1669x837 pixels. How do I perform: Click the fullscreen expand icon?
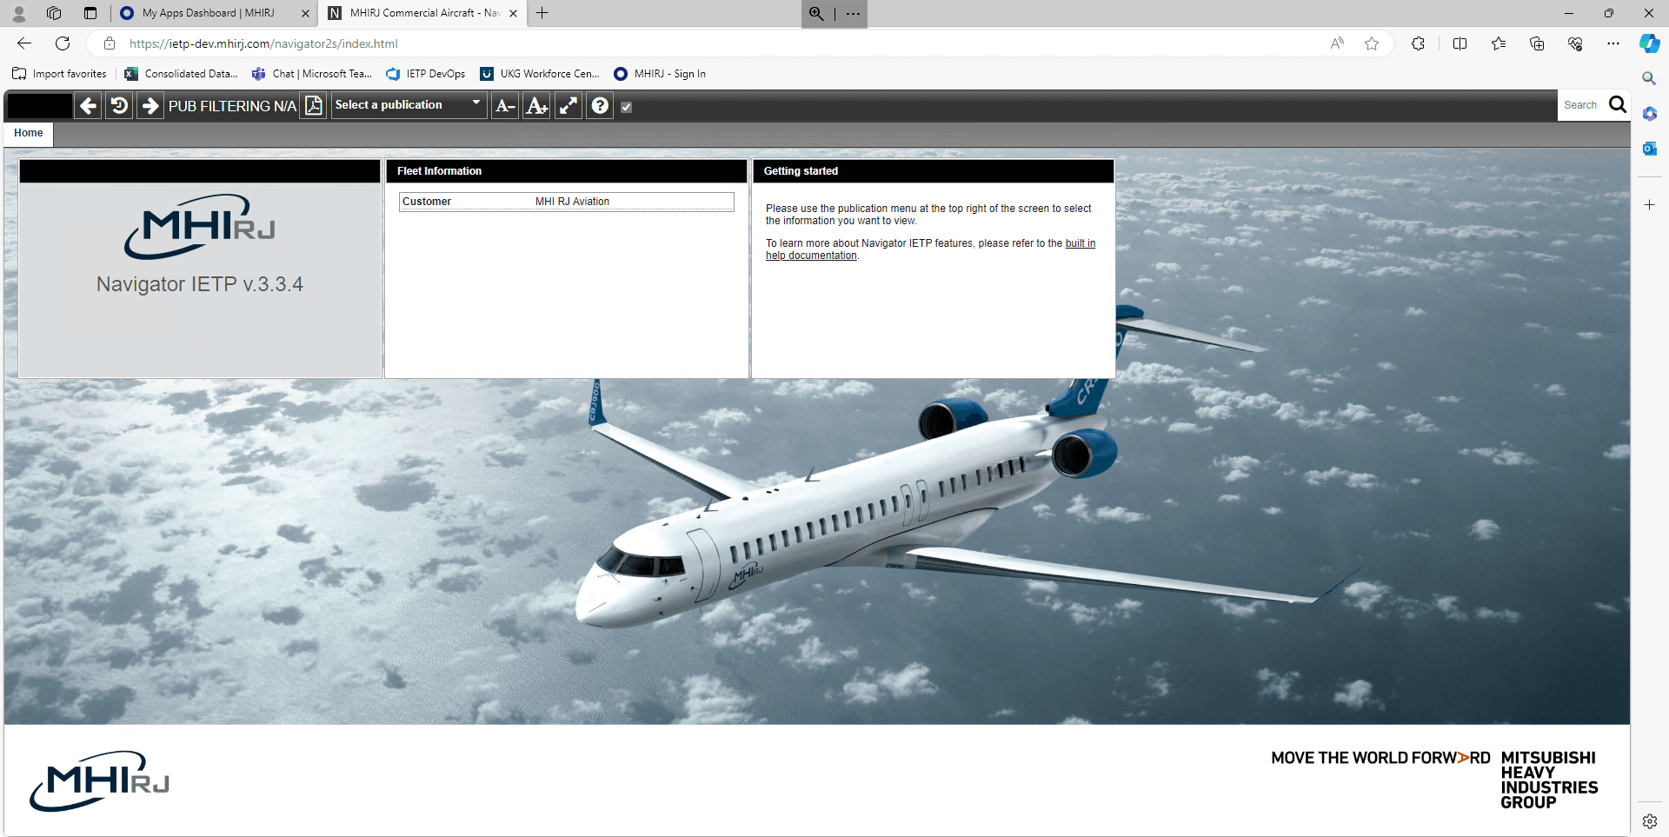[568, 105]
